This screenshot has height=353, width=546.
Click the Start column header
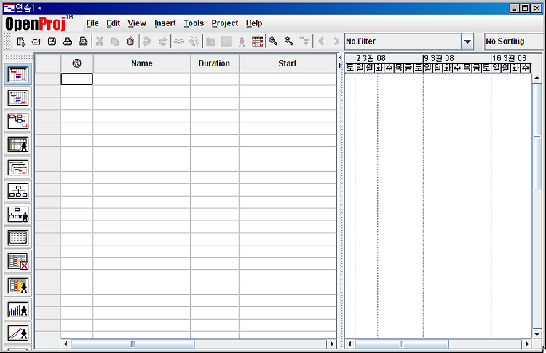point(288,63)
